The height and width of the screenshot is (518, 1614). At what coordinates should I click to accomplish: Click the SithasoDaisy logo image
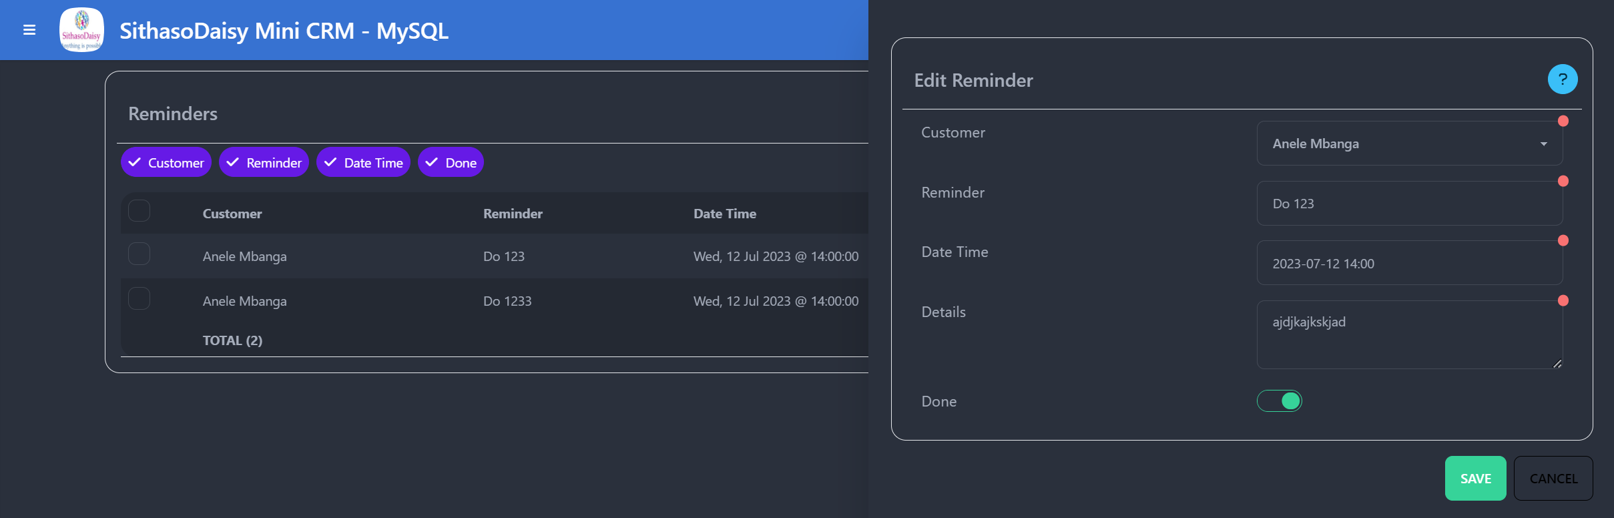(x=81, y=30)
